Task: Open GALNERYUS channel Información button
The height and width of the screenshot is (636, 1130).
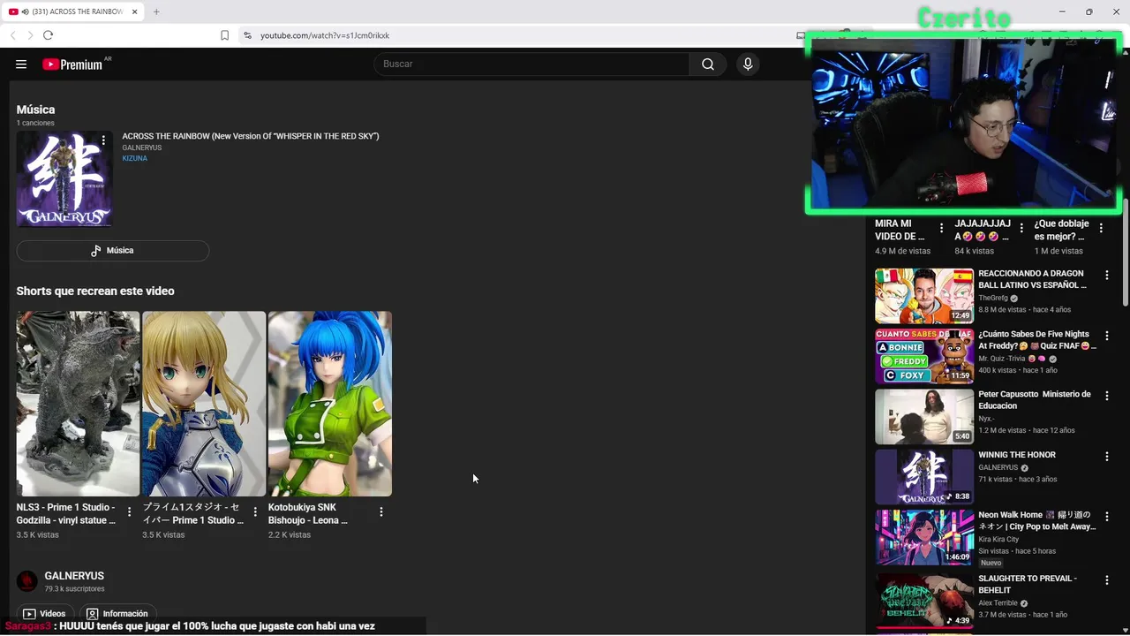Action: point(118,613)
